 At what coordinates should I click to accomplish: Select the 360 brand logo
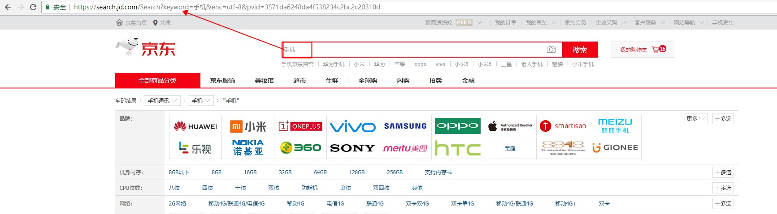tap(300, 147)
